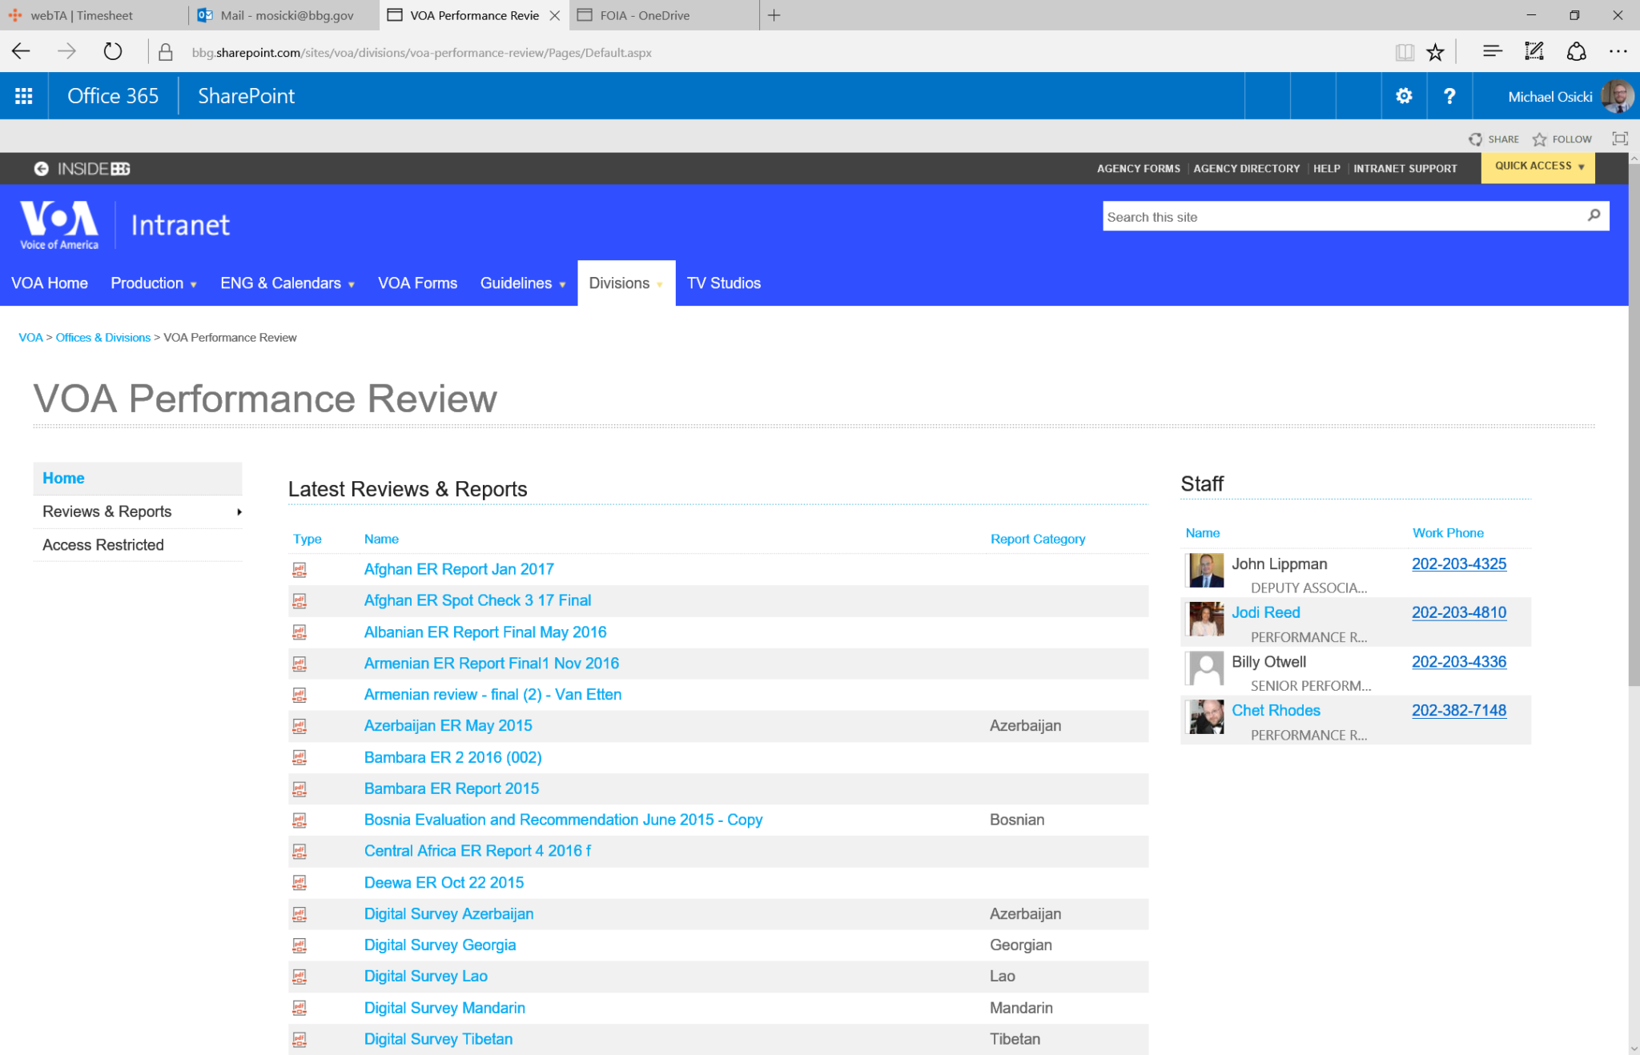1640x1055 pixels.
Task: Open Azerbaijan ER May 2015 report
Action: pos(448,725)
